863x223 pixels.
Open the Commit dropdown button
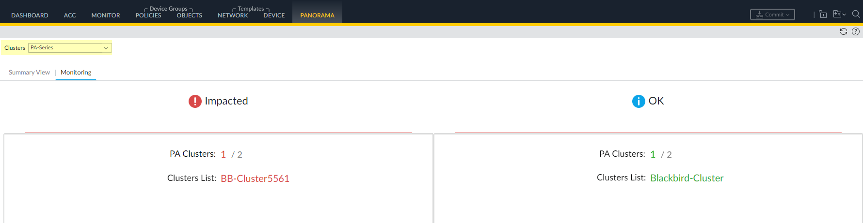click(x=772, y=15)
